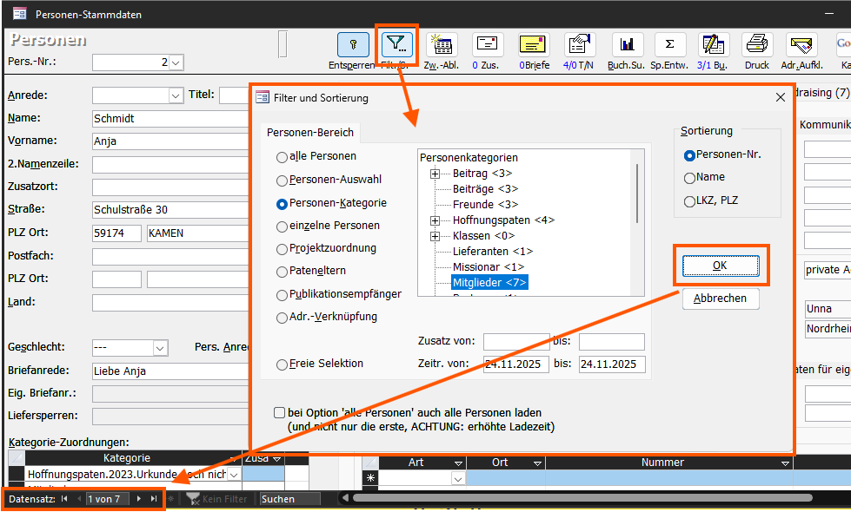
Task: Click the Zw.-Abl. calendar icon
Action: click(442, 45)
